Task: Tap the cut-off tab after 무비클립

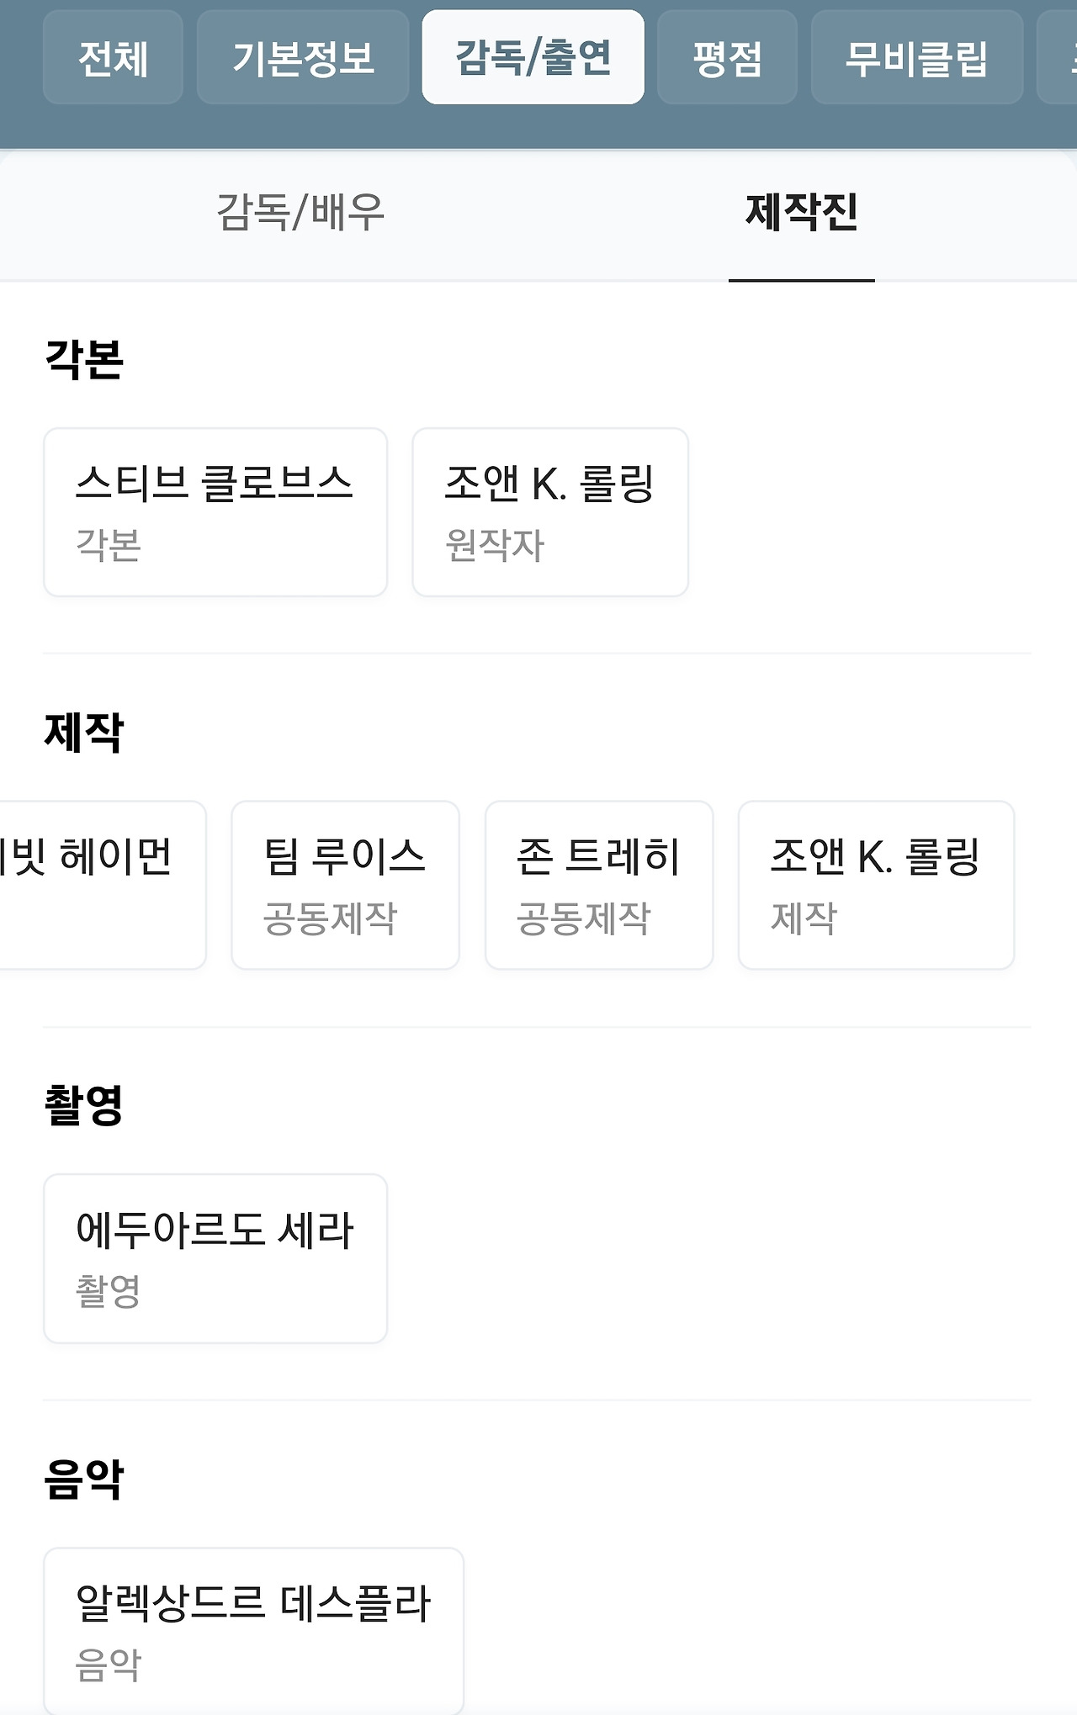Action: click(x=1058, y=57)
